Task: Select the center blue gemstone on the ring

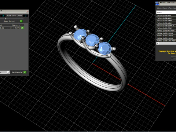Action: pyautogui.click(x=92, y=40)
